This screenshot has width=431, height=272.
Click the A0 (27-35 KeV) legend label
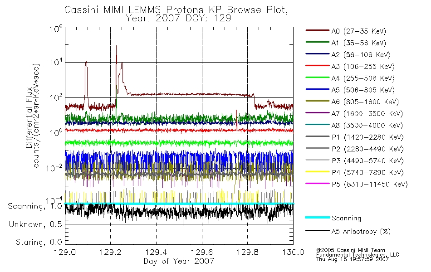click(x=358, y=31)
